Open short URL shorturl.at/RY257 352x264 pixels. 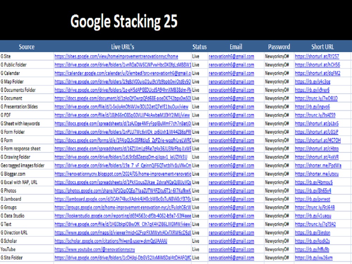[317, 56]
